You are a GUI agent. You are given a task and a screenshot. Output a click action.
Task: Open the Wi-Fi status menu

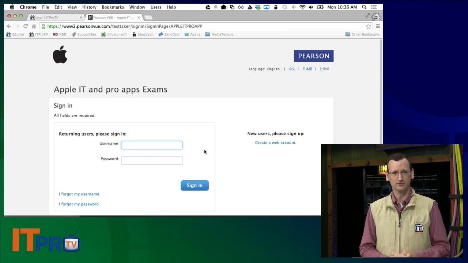302,7
